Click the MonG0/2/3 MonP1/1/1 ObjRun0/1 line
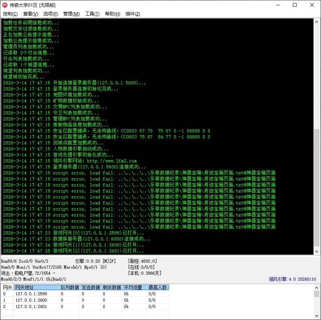The image size is (321, 320). (33, 279)
